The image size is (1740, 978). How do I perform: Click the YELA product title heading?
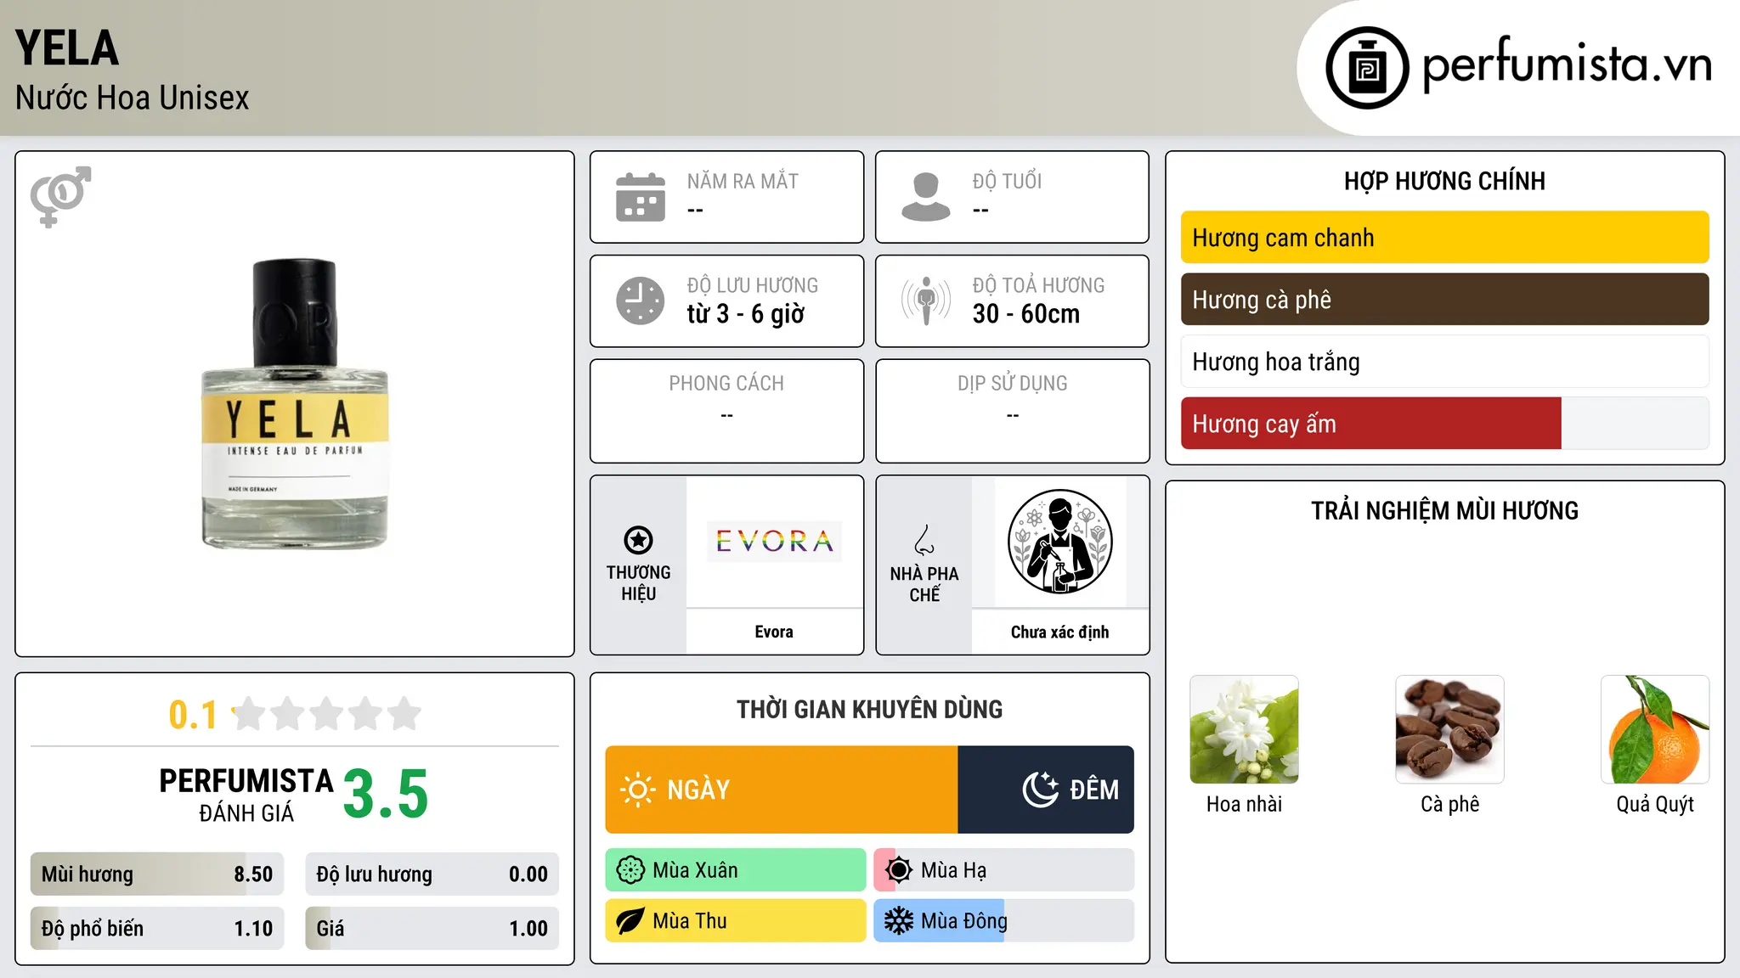[66, 48]
